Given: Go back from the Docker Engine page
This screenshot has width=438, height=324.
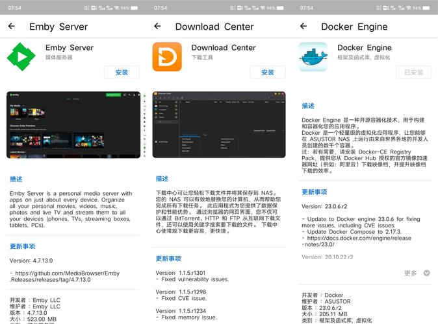Looking at the screenshot, I should (x=303, y=26).
